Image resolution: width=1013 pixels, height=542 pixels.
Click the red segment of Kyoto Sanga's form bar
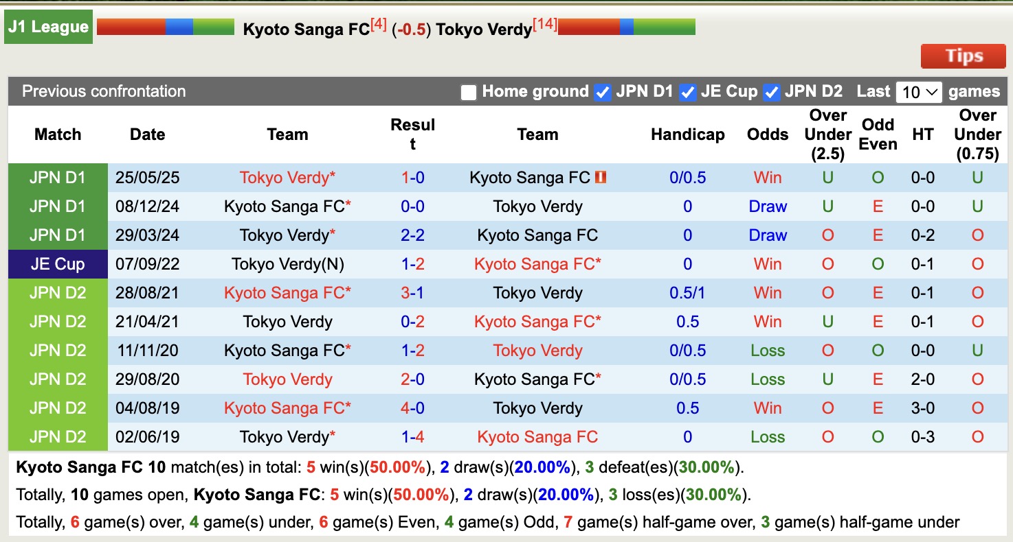131,26
